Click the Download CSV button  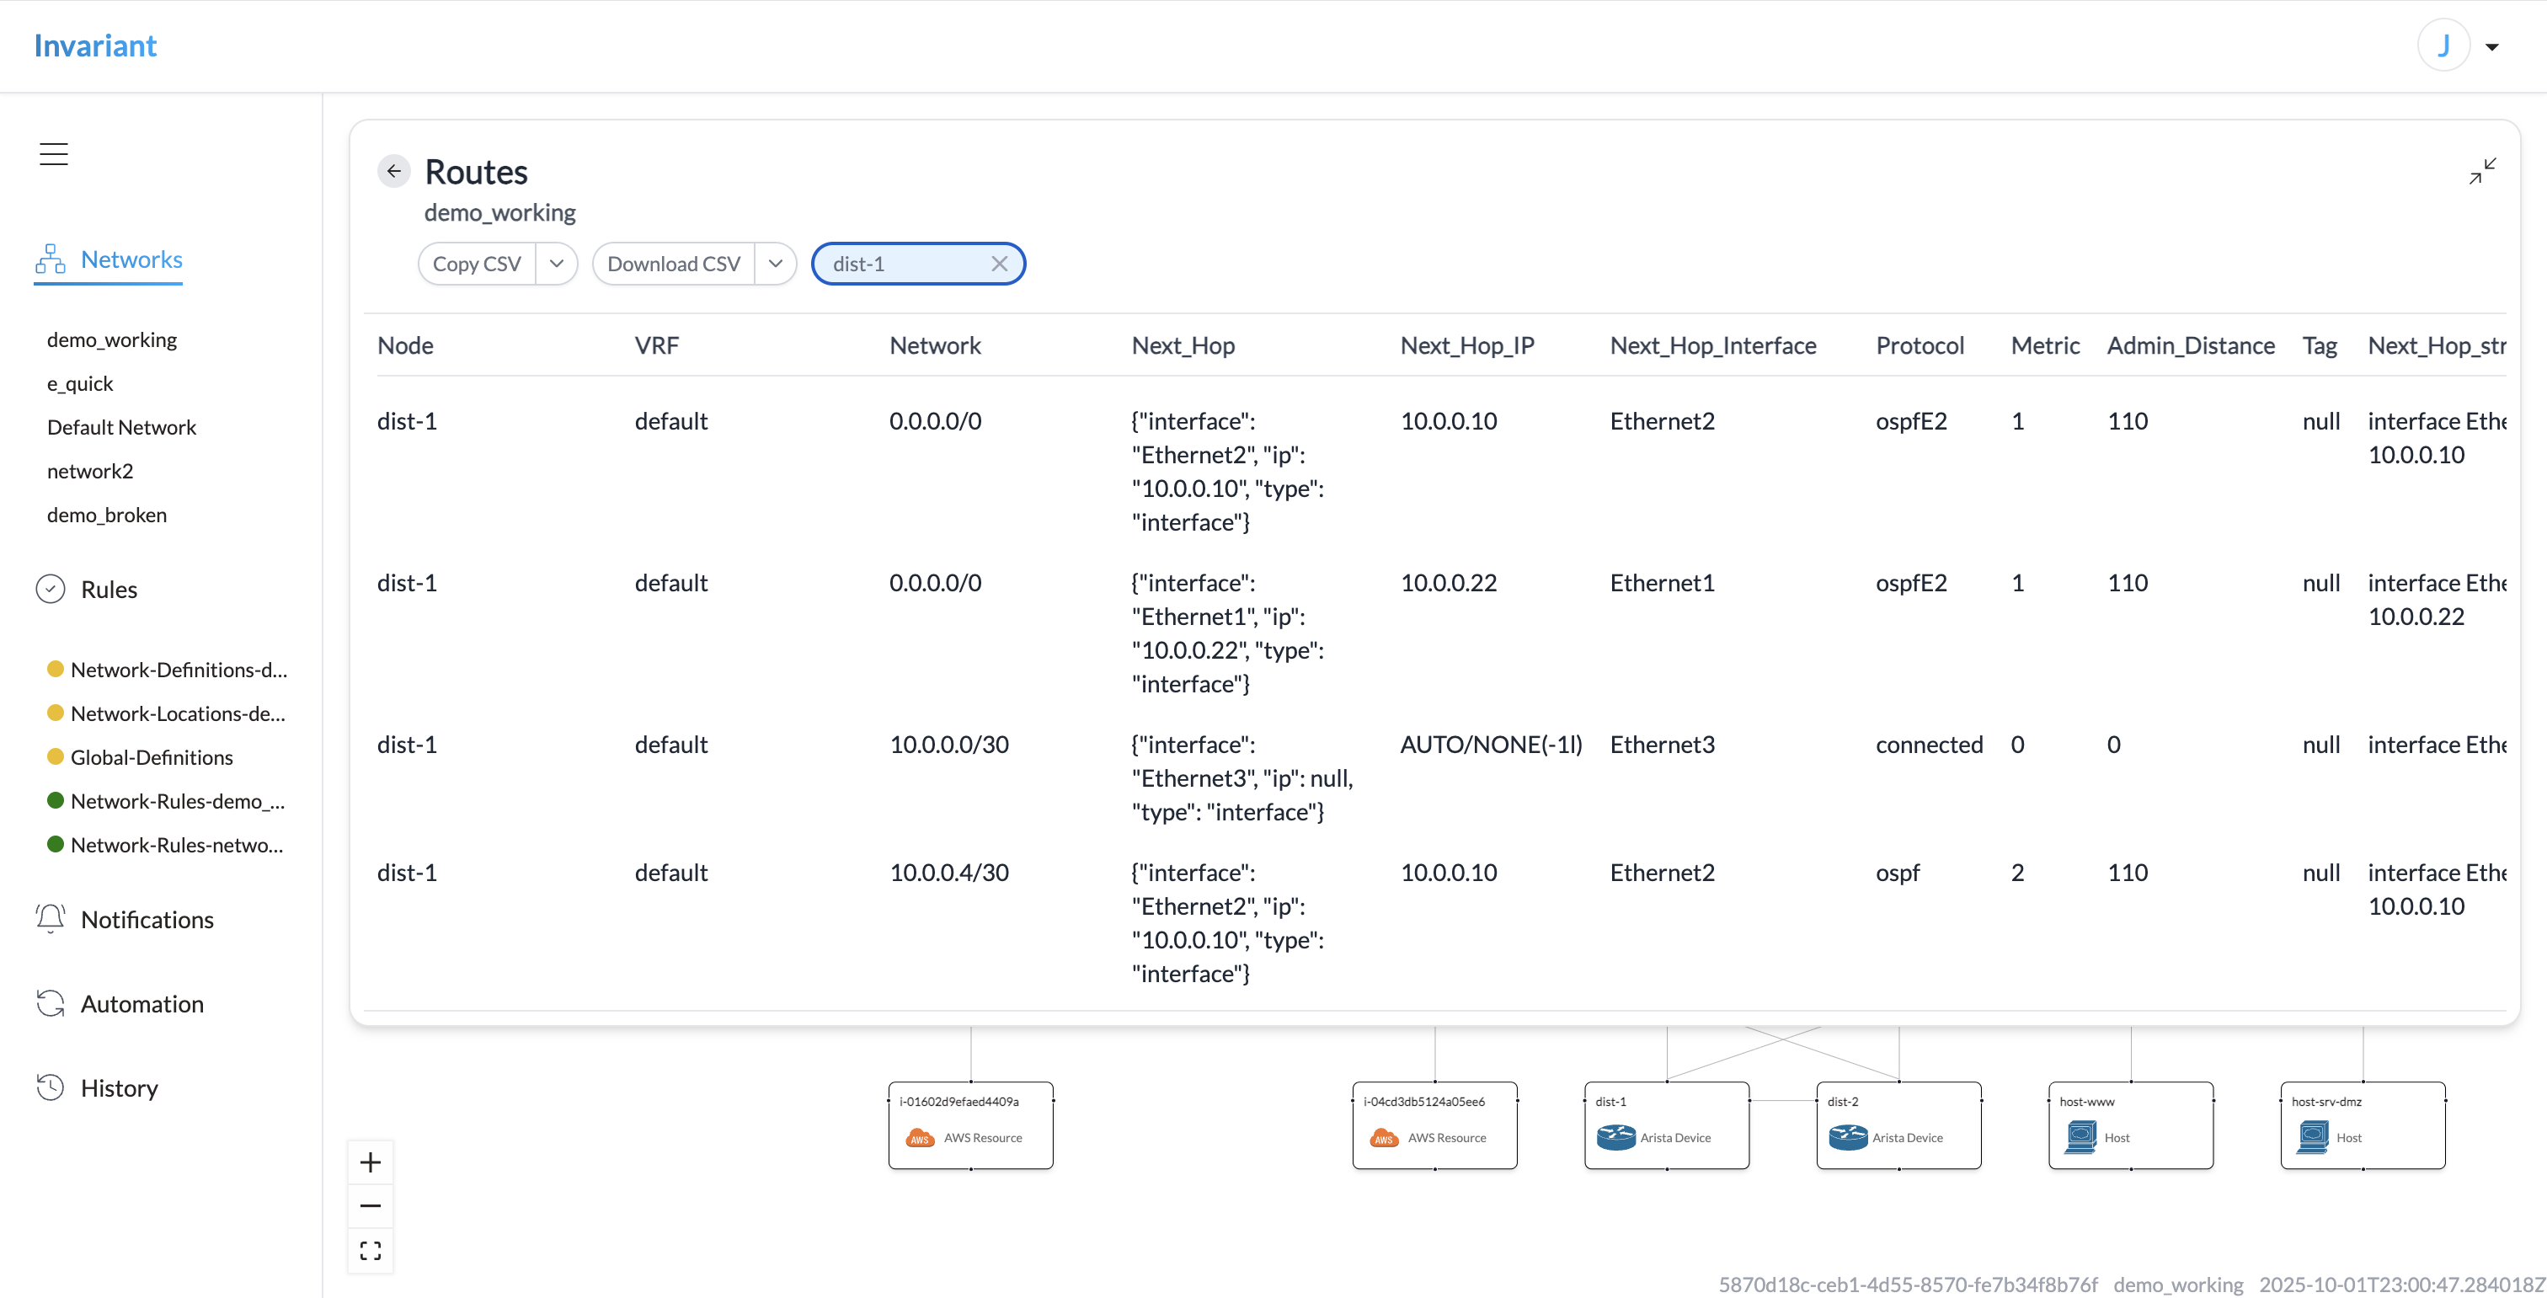pos(673,264)
